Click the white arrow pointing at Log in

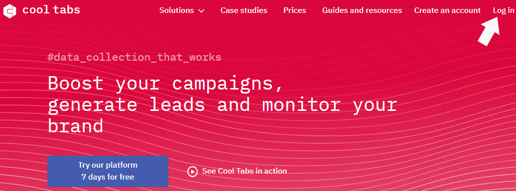coord(489,31)
